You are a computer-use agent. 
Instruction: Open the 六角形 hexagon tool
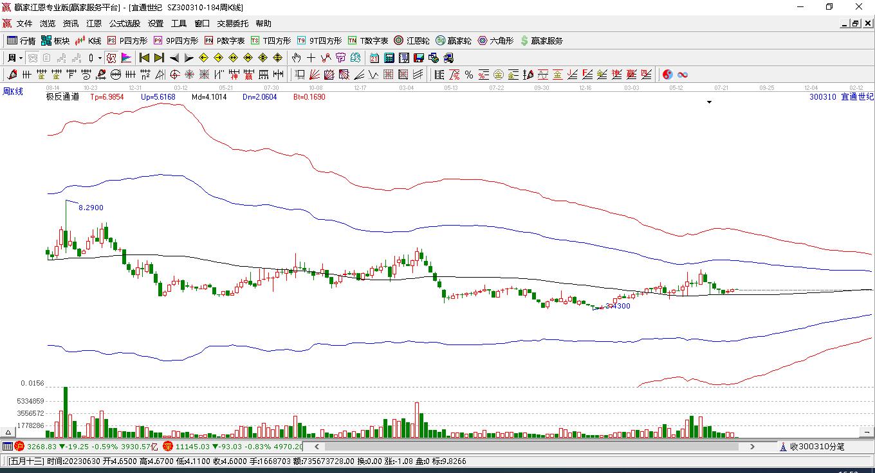point(495,40)
